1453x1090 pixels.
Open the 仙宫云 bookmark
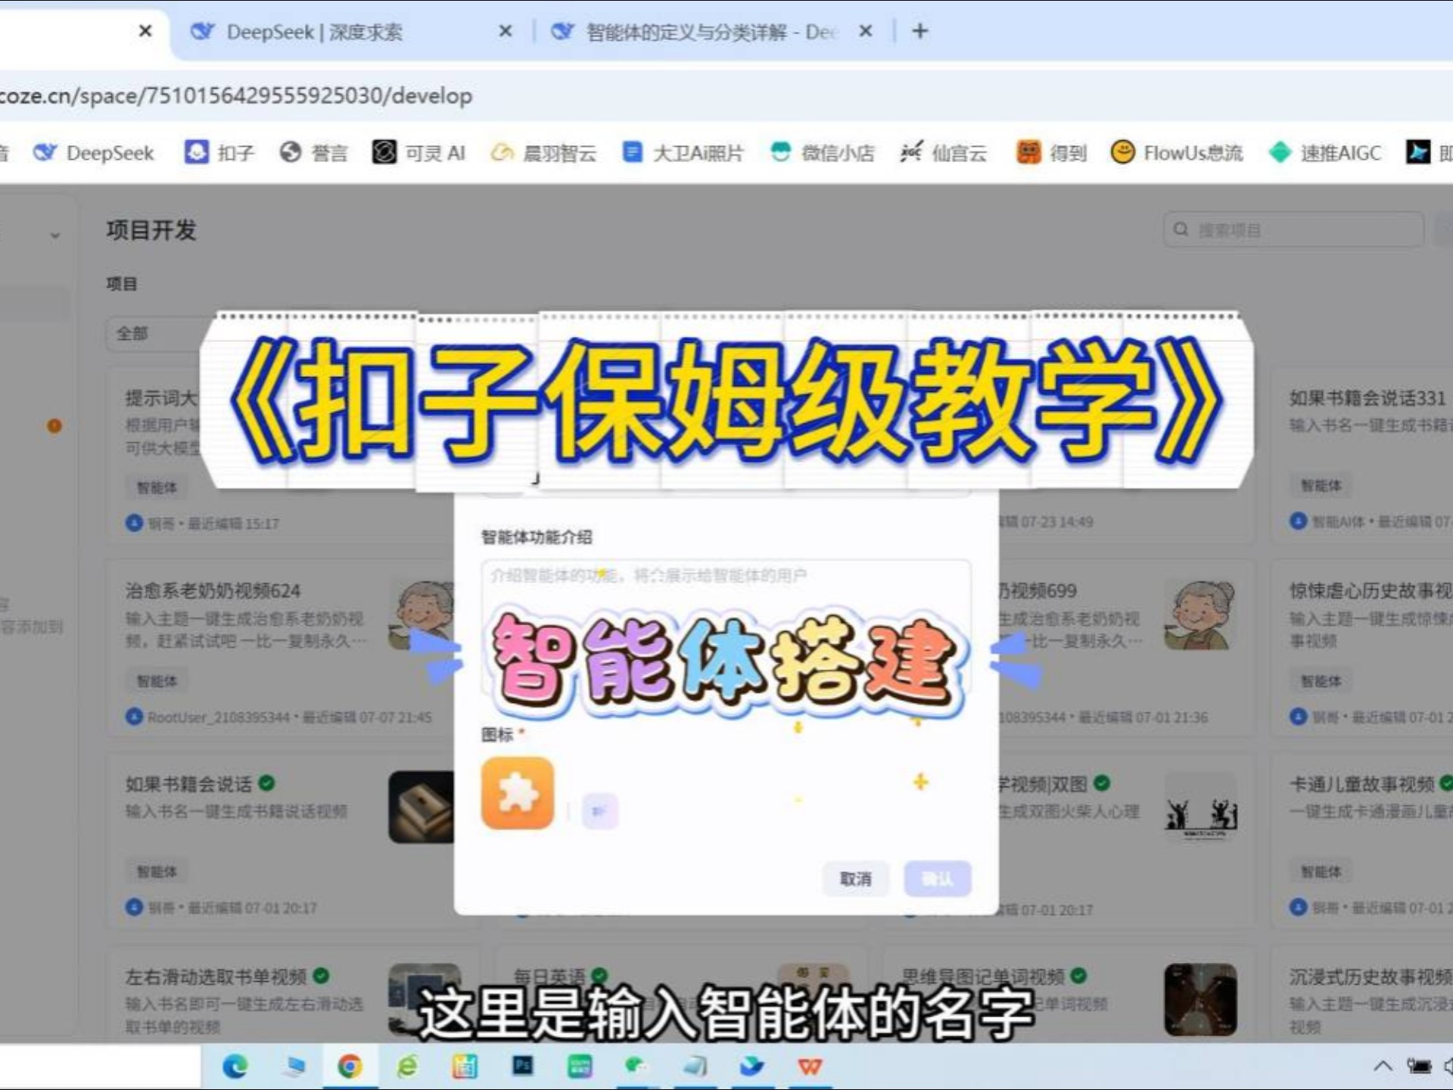pyautogui.click(x=944, y=153)
